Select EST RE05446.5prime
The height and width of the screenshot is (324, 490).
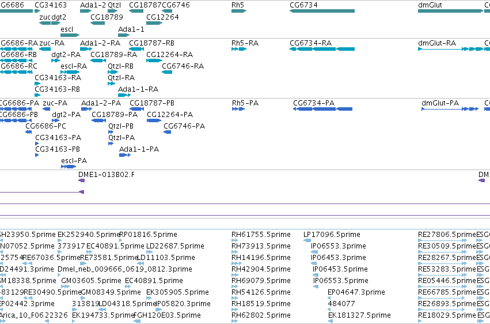click(x=443, y=287)
